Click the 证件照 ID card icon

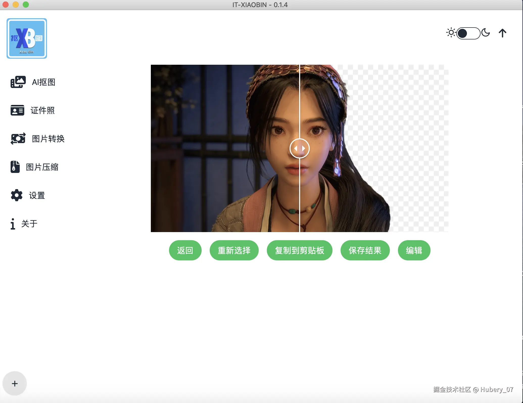pyautogui.click(x=17, y=110)
